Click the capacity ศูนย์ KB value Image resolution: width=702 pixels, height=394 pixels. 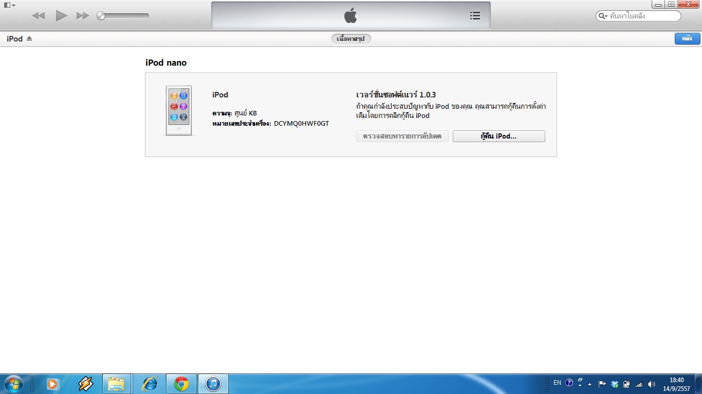(246, 113)
